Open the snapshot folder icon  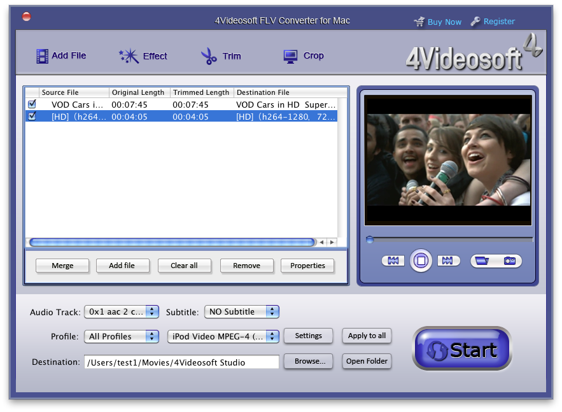(482, 260)
